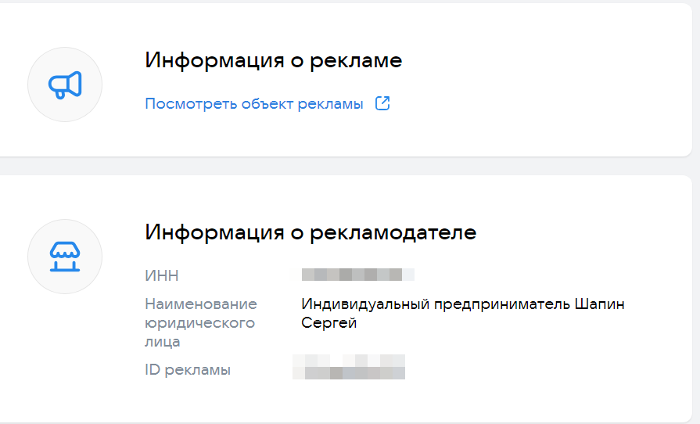This screenshot has width=700, height=424.
Task: Click the word лица in the label
Action: tap(163, 342)
